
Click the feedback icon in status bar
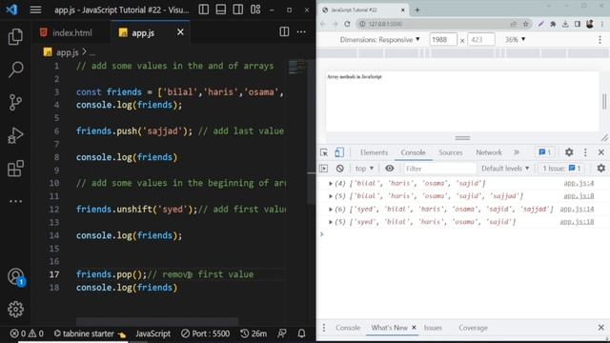282,333
